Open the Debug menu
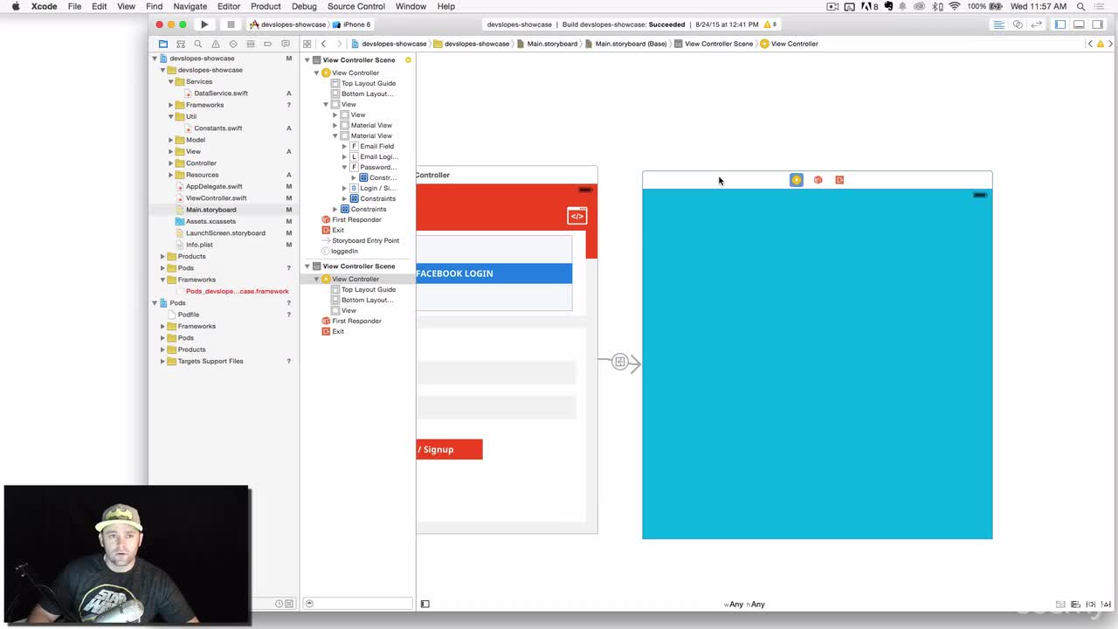The height and width of the screenshot is (629, 1118). point(304,6)
